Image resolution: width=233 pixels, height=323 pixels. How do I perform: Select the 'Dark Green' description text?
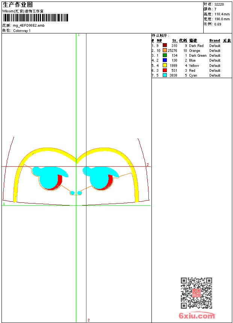pyautogui.click(x=198, y=56)
